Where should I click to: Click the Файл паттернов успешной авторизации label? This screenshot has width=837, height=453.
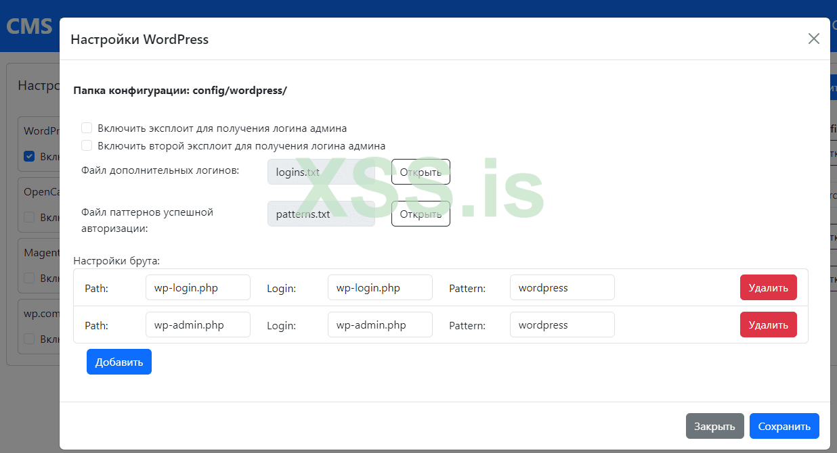pos(147,220)
